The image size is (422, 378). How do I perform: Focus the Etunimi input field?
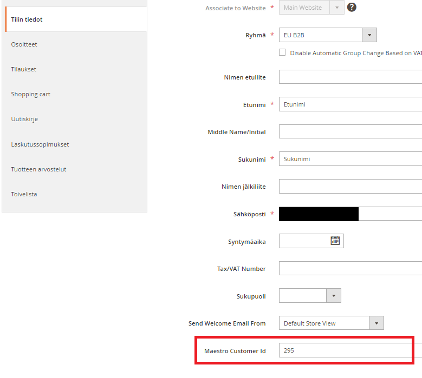(x=350, y=104)
